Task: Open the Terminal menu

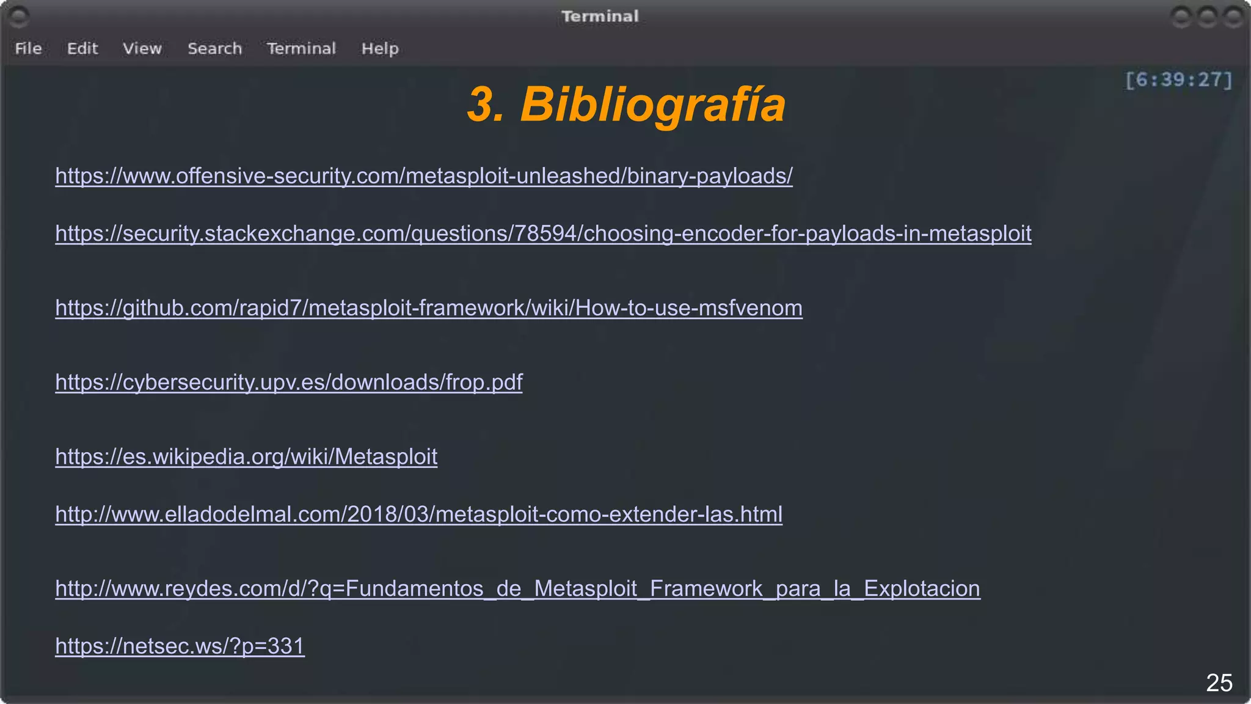Action: click(x=301, y=48)
